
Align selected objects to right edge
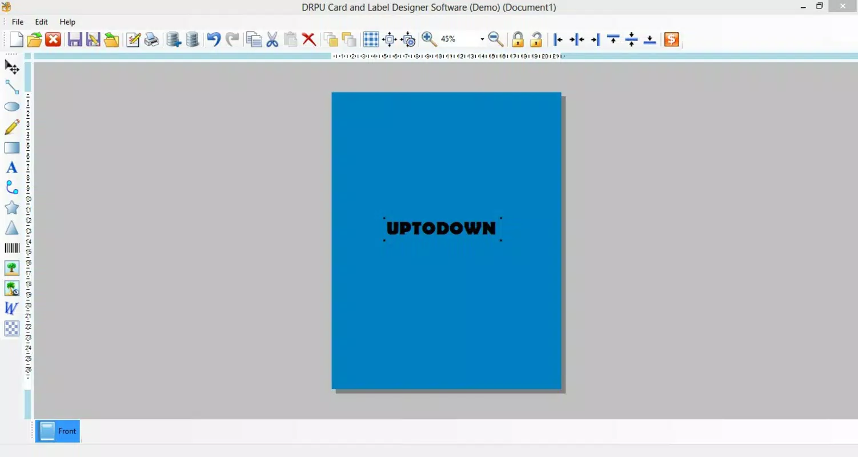pyautogui.click(x=595, y=39)
